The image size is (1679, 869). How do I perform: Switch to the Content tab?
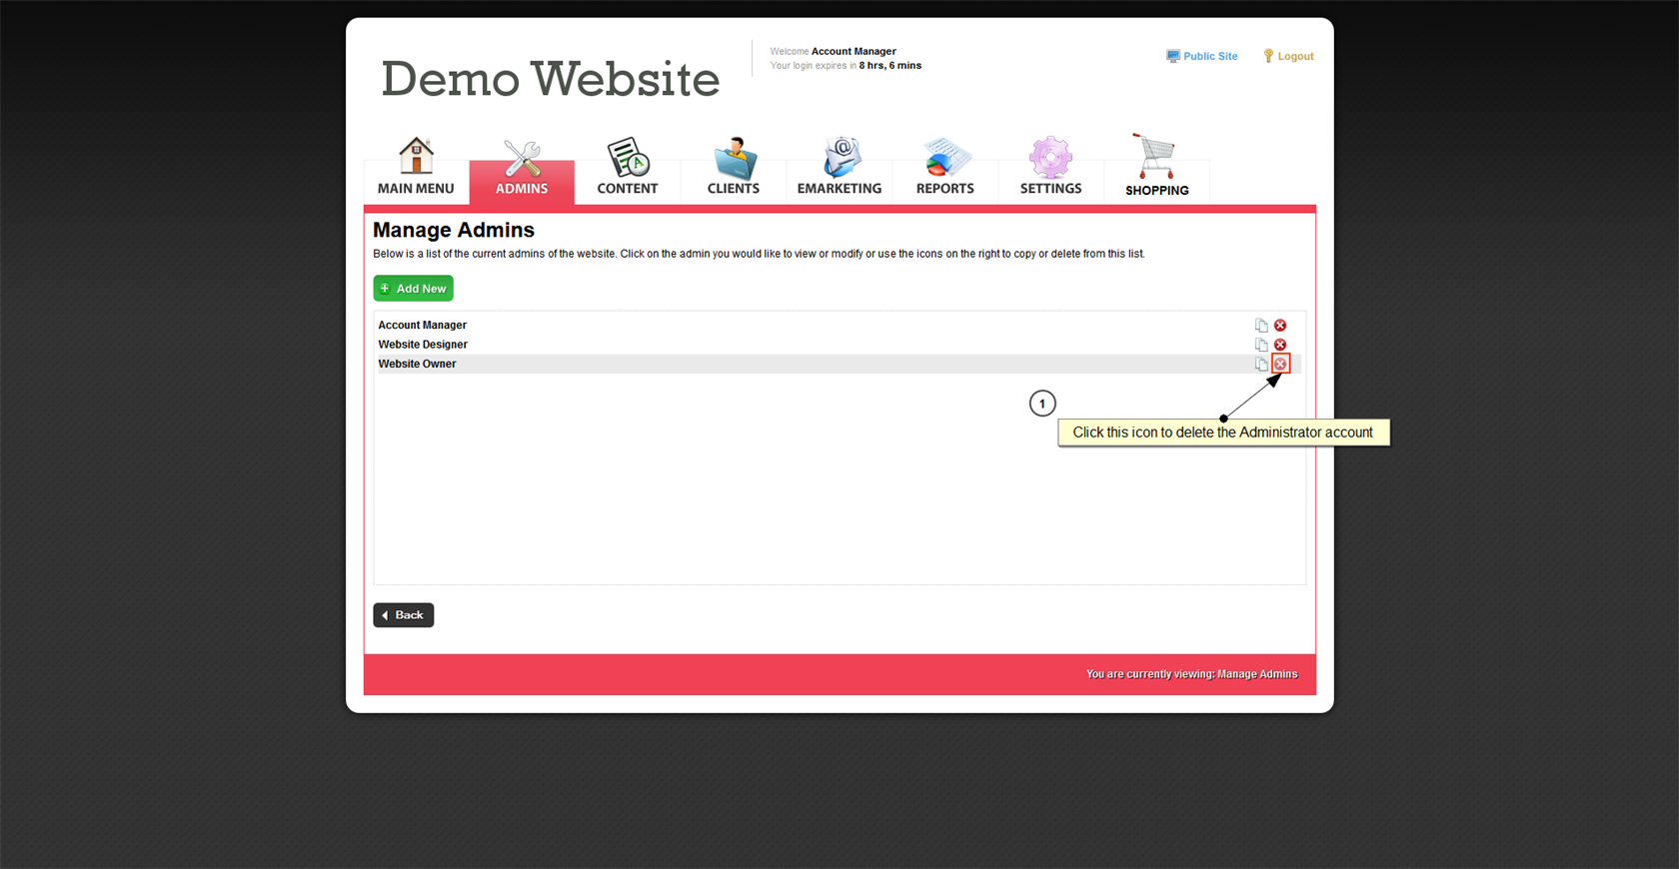coord(628,167)
